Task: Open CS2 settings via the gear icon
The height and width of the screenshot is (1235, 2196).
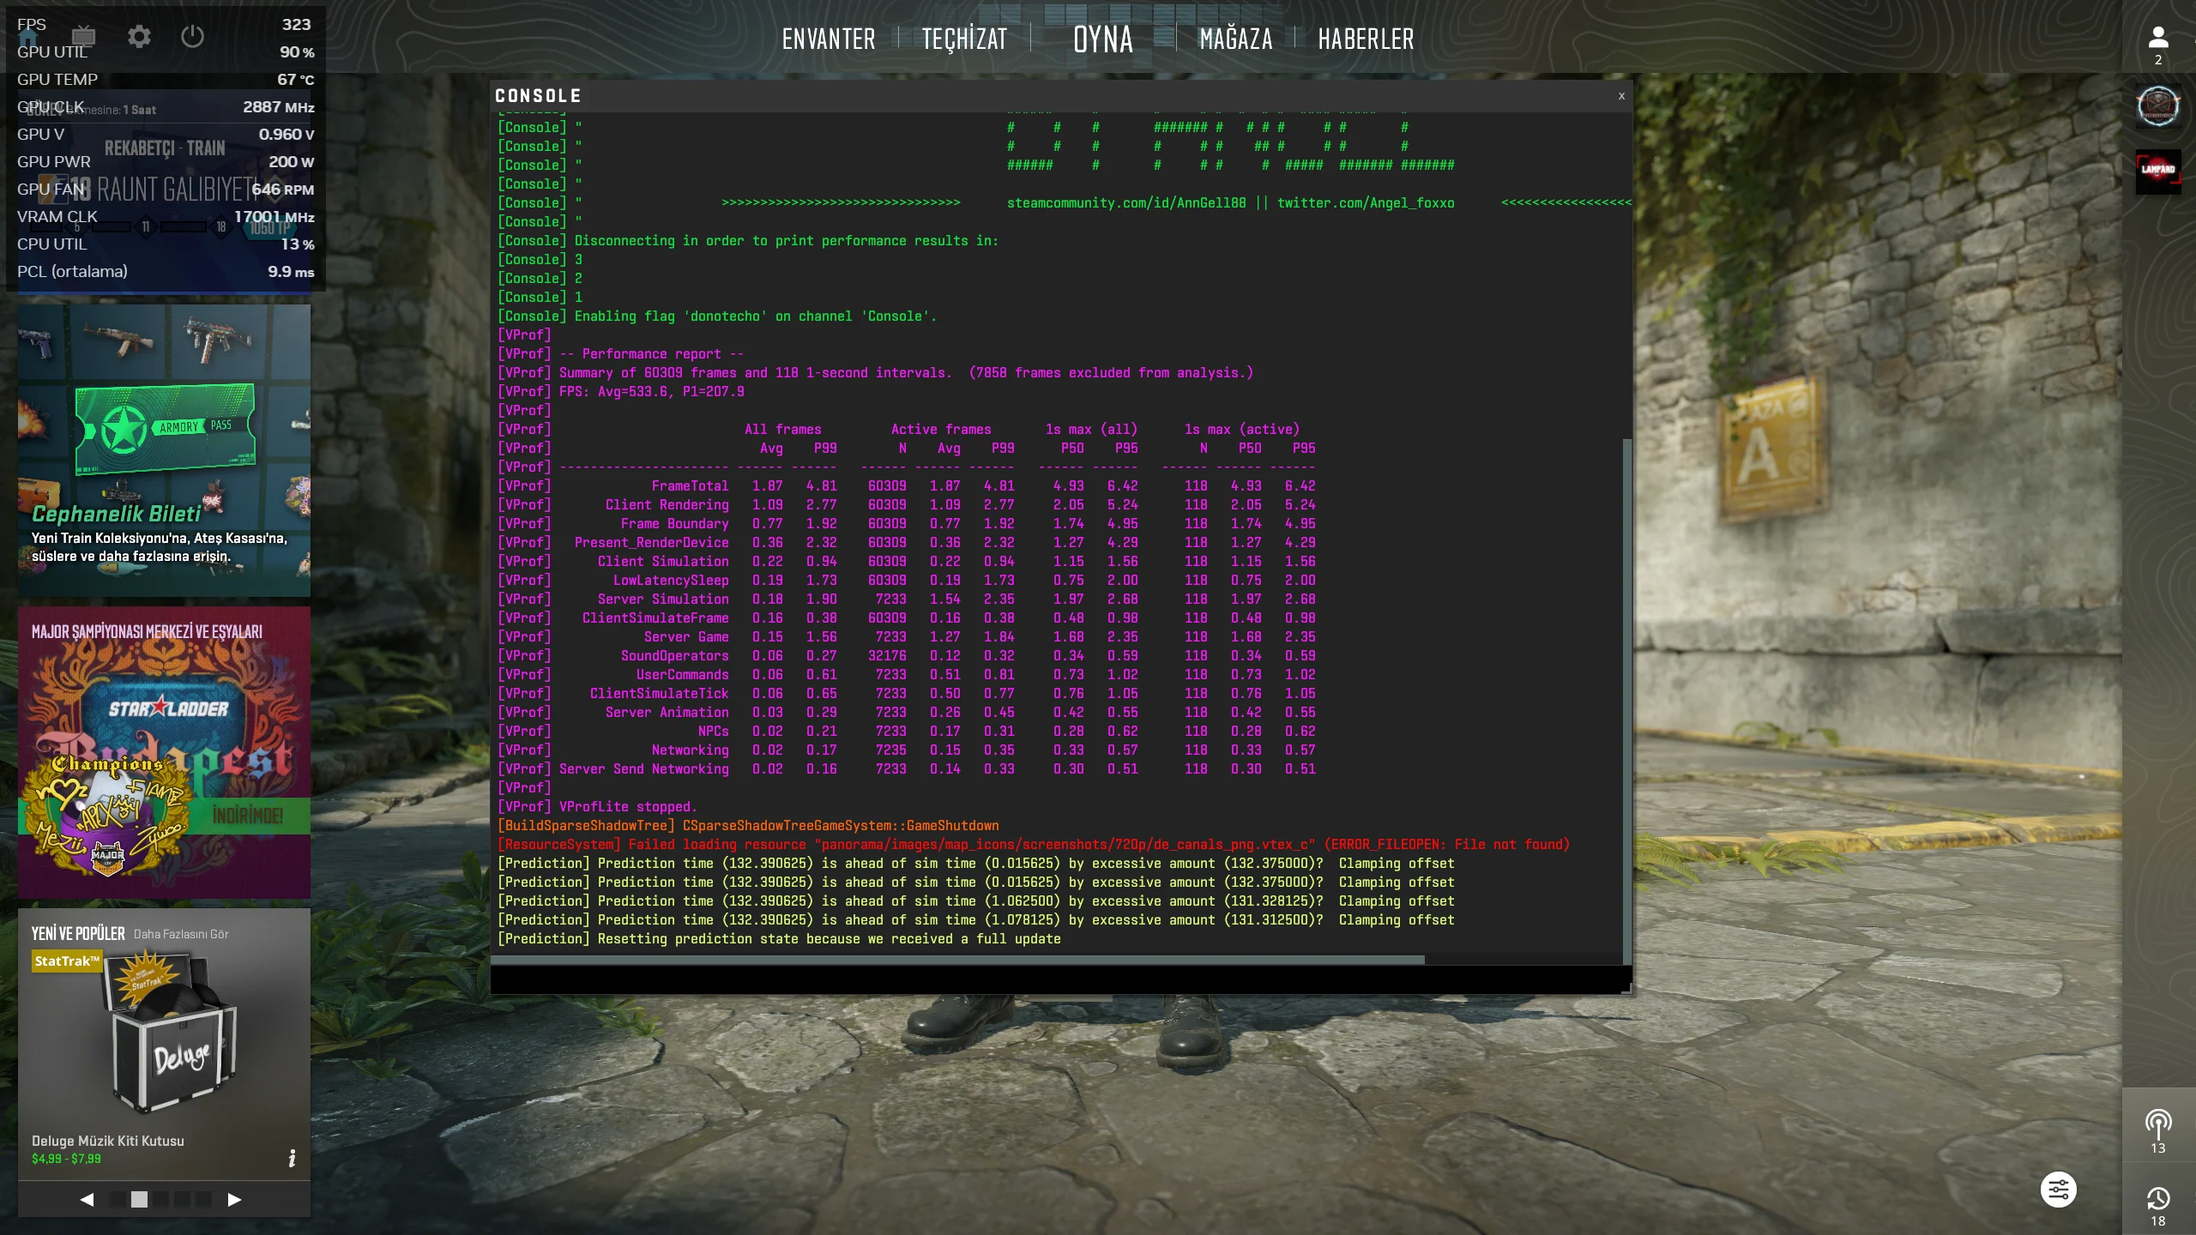Action: [138, 37]
